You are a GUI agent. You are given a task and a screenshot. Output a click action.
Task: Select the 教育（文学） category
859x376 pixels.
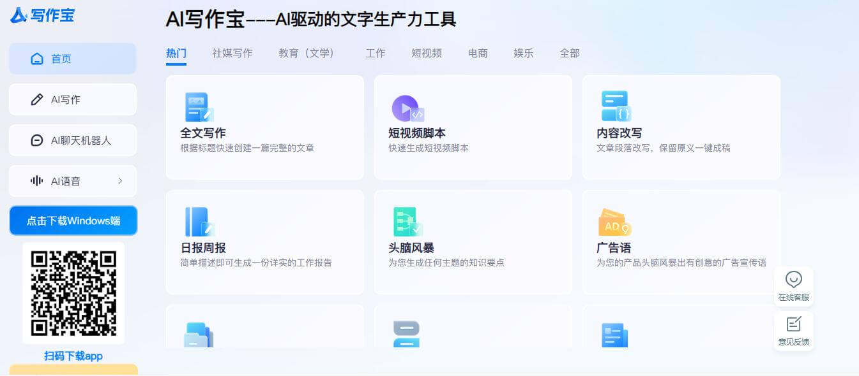click(307, 54)
